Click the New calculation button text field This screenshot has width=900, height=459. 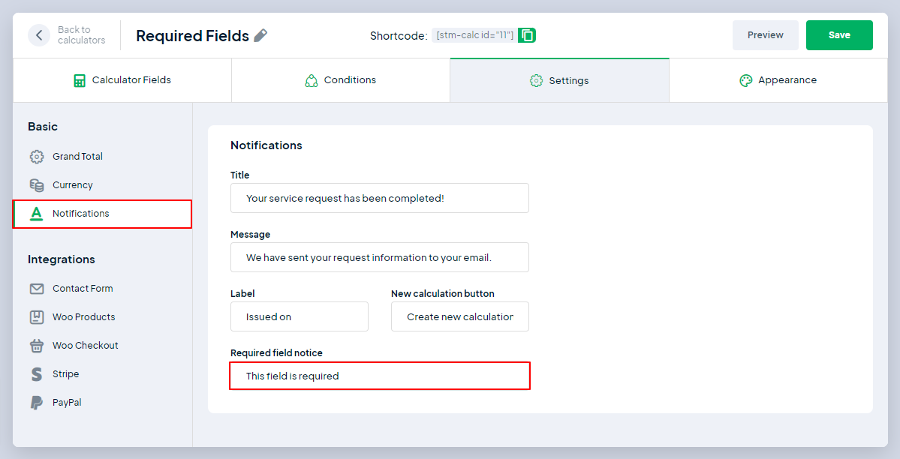tap(459, 316)
